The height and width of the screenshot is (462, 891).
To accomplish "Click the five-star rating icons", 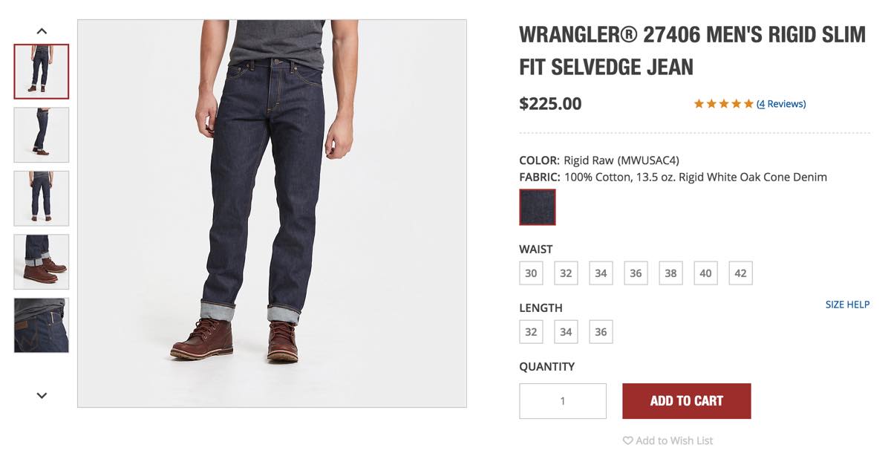I will 723,104.
